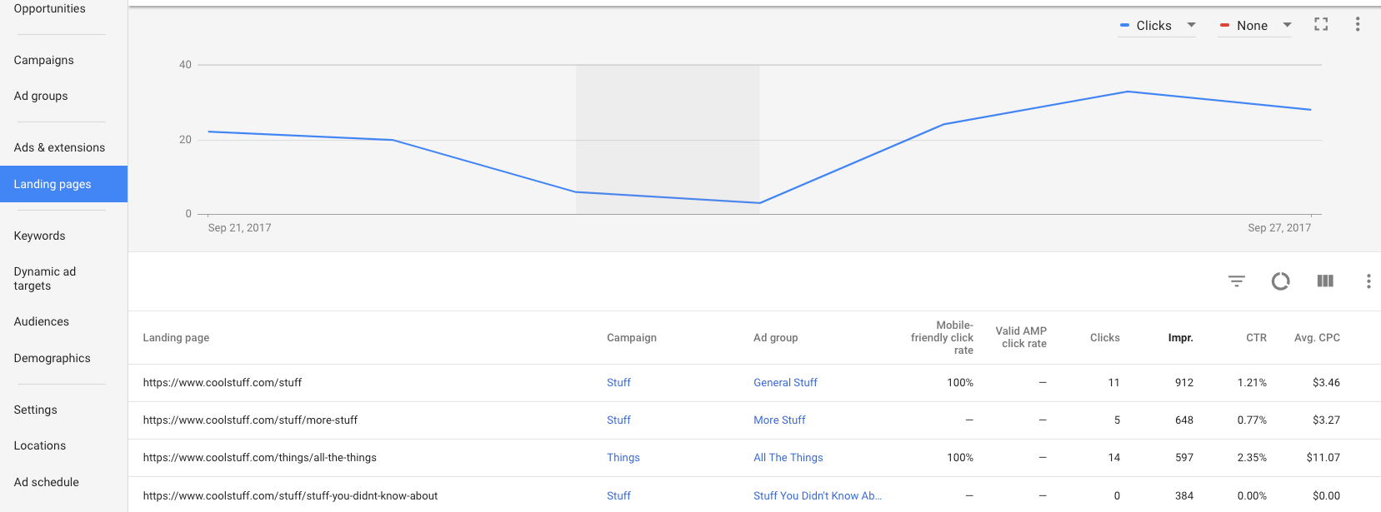This screenshot has height=512, width=1381.
Task: Sort by the Avg. CPC column header
Action: (1317, 337)
